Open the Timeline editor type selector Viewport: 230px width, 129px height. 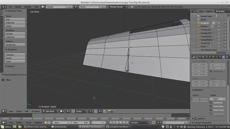(4, 123)
